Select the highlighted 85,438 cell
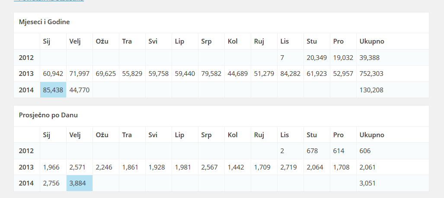The image size is (444, 198). [53, 90]
